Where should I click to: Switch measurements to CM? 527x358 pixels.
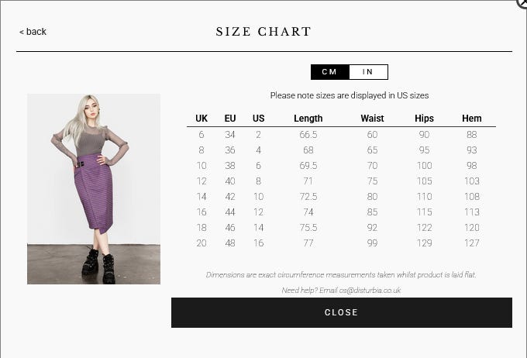pos(329,72)
